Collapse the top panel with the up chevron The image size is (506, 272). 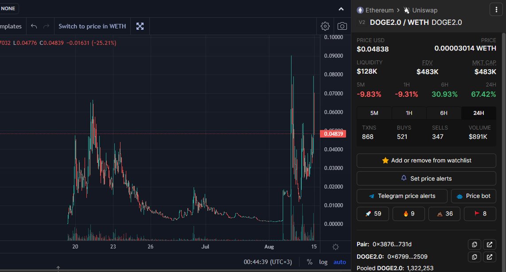tap(341, 9)
